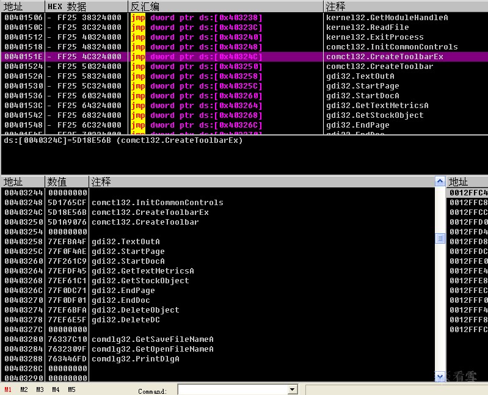Select stack address 0012FFFC
Image resolution: width=488 pixels, height=395 pixels.
tap(468, 330)
